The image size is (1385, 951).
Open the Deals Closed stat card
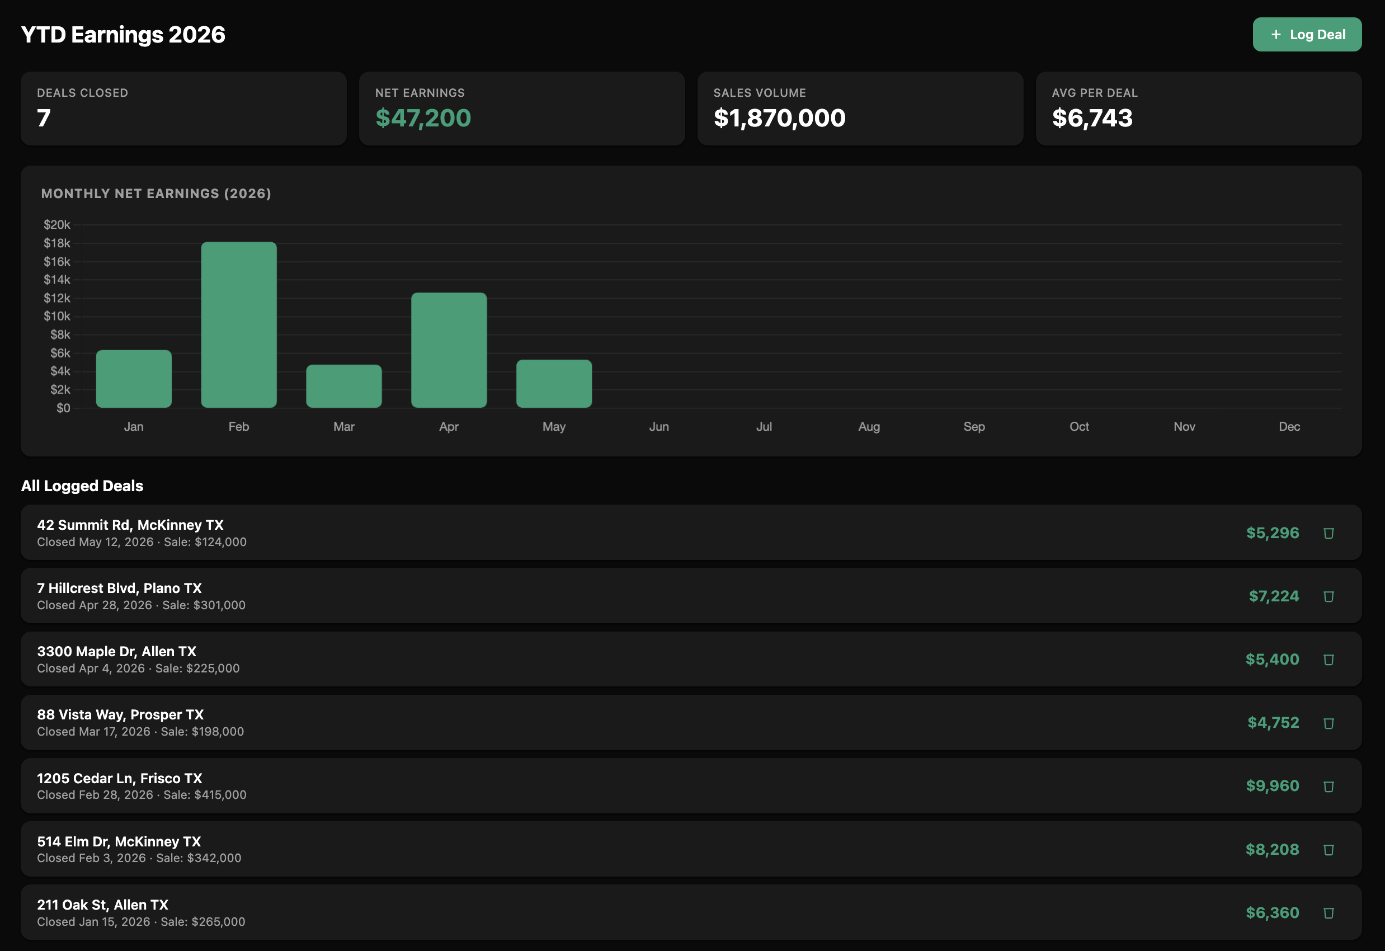tap(183, 109)
